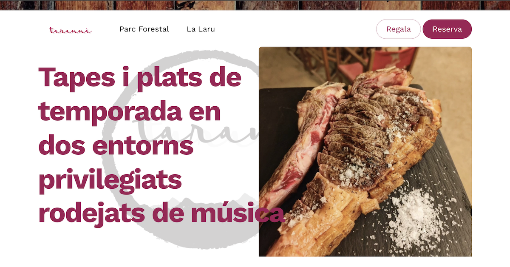Click the word "privilegiats" in headline
Screen dimensions: 510x267
(110, 181)
